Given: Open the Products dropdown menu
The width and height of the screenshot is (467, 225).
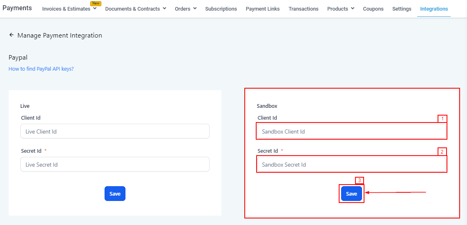Looking at the screenshot, I should 353,8.
